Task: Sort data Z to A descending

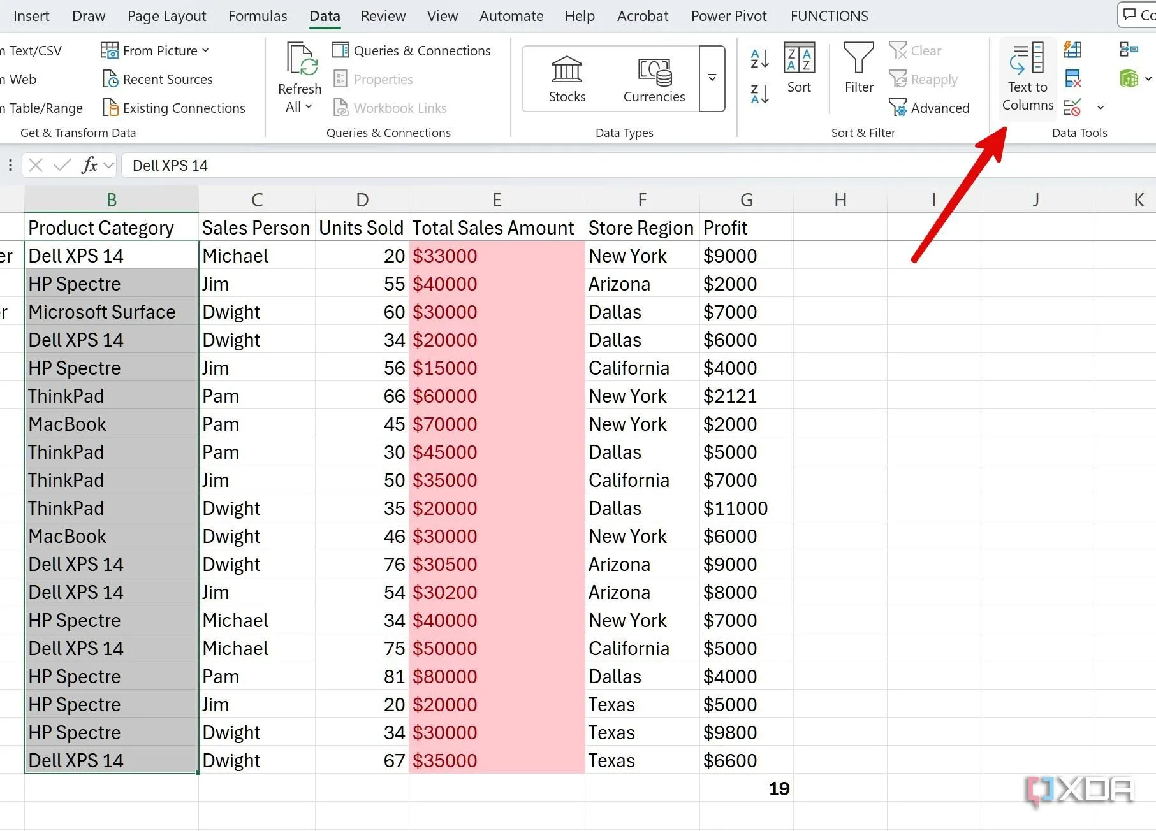Action: (x=759, y=94)
